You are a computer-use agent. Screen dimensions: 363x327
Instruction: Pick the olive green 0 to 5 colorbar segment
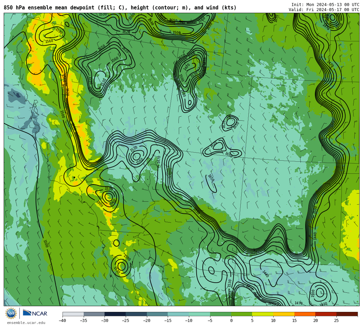[241, 314]
